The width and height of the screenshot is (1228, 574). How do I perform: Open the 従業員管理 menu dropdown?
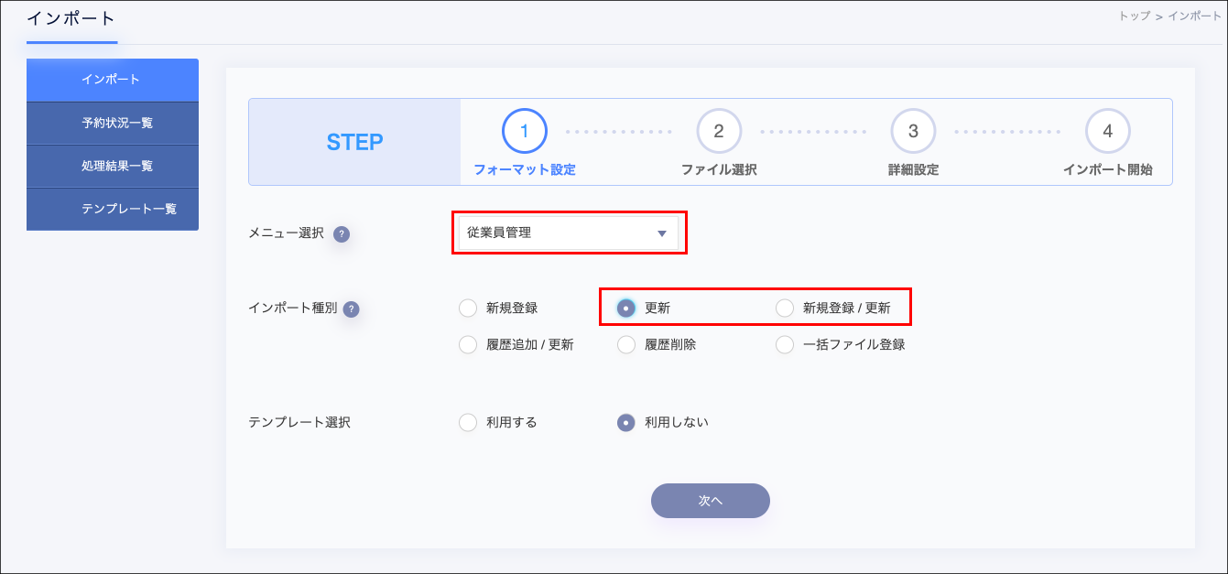coord(569,233)
